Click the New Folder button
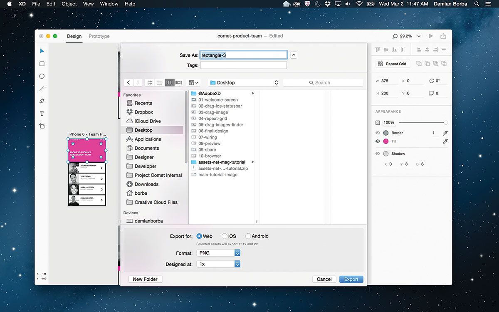The image size is (499, 312). tap(145, 279)
